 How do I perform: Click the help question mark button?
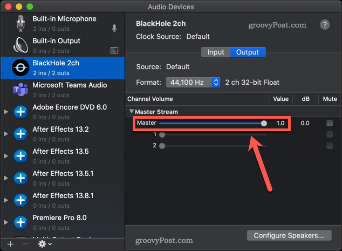coord(325,25)
